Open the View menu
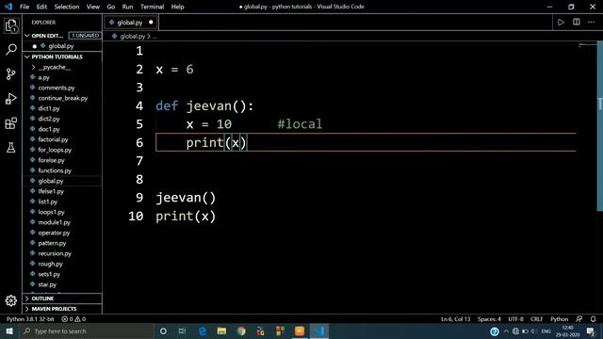Viewport: 603px width, 339px height. point(92,7)
